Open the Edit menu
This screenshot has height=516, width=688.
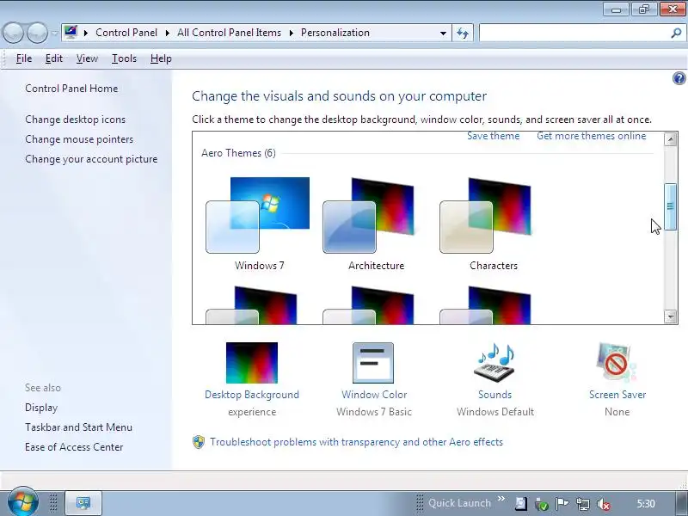click(x=54, y=58)
